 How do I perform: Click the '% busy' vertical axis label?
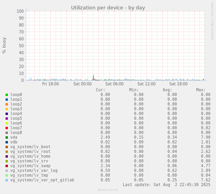click(4, 45)
